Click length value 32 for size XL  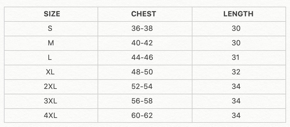click(236, 72)
